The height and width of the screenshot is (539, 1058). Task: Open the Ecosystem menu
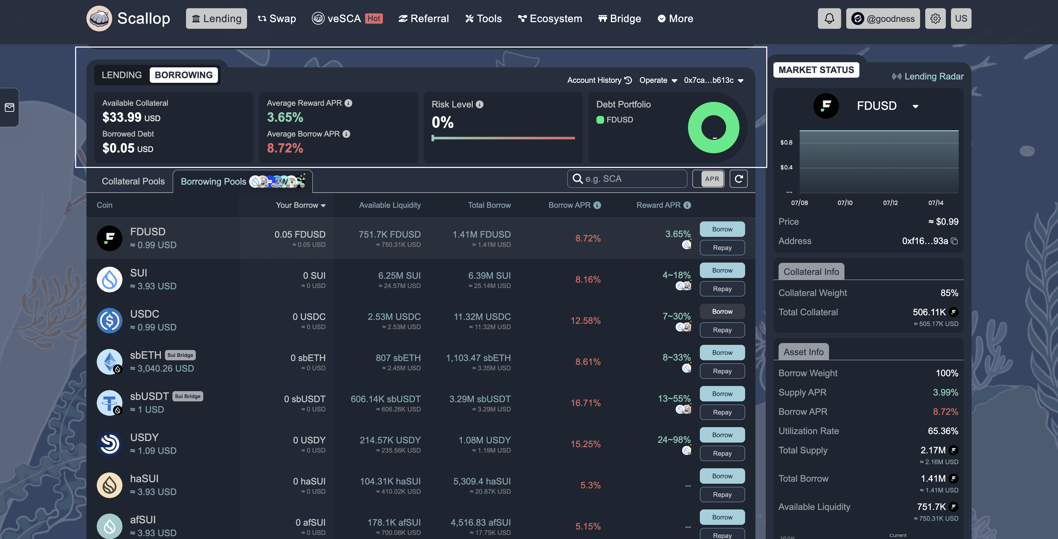(550, 19)
